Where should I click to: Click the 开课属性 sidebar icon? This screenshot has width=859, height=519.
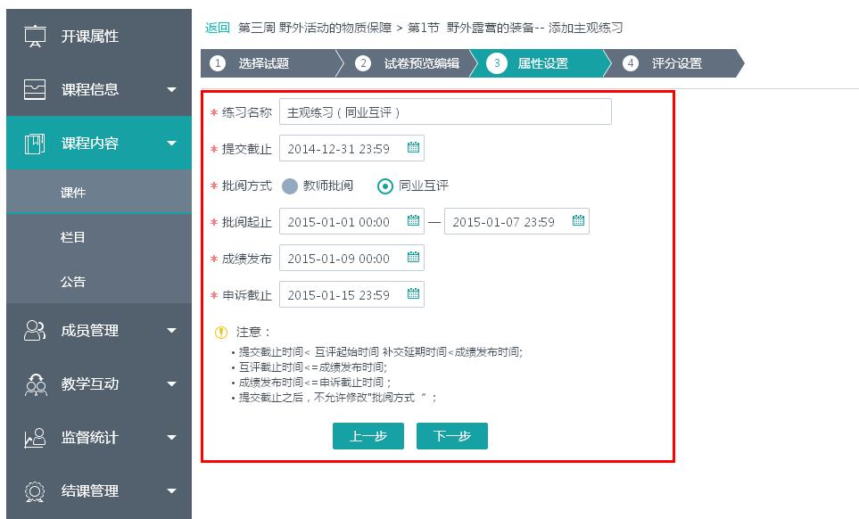click(35, 37)
